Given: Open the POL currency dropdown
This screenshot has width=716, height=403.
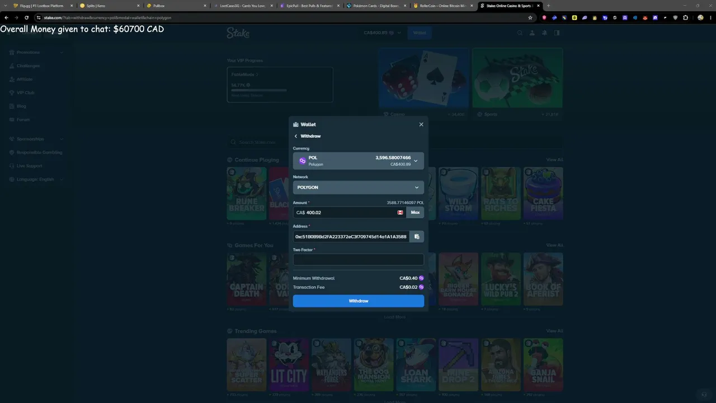Looking at the screenshot, I should coord(359,161).
